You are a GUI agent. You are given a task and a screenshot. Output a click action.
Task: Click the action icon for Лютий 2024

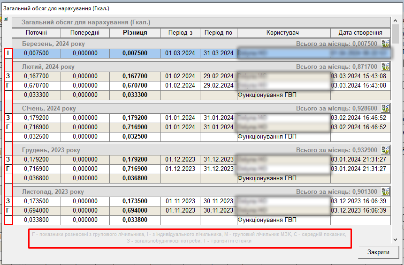coord(386,66)
